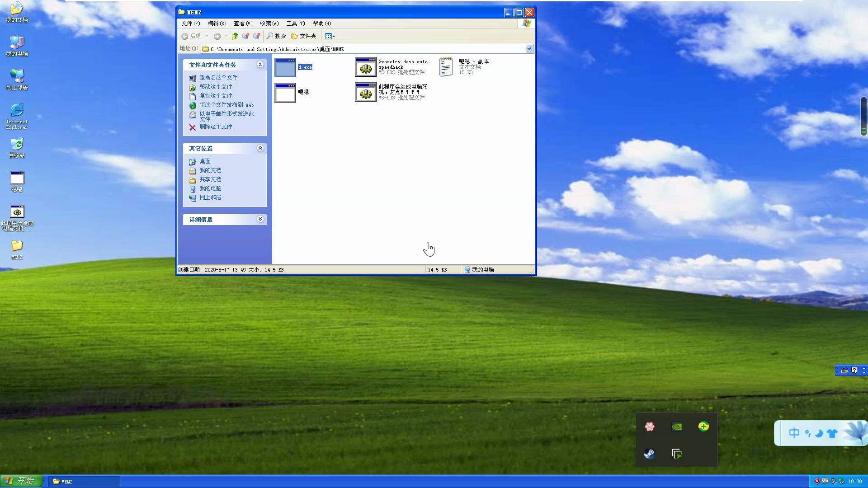Image resolution: width=868 pixels, height=488 pixels.
Task: Collapse the 其它位置 panel
Action: 260,148
